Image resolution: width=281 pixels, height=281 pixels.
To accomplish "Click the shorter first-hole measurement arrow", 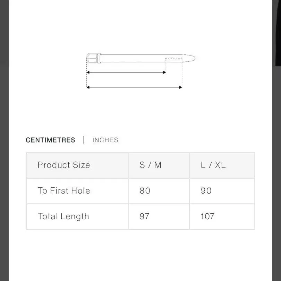I will click(x=126, y=73).
